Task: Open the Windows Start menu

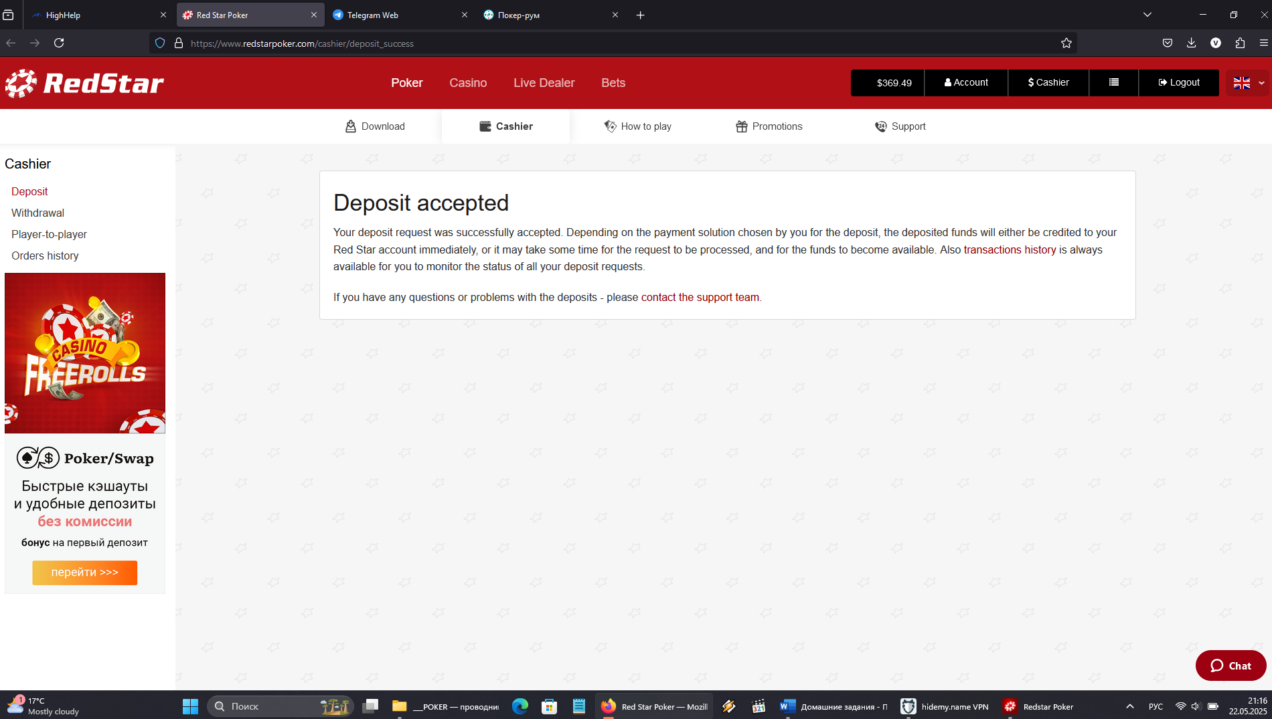Action: 190,706
